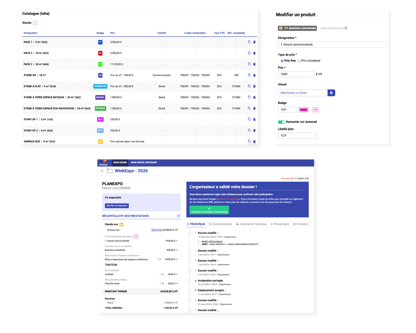Duplicate the SURFACE NUE row

pyautogui.click(x=249, y=141)
